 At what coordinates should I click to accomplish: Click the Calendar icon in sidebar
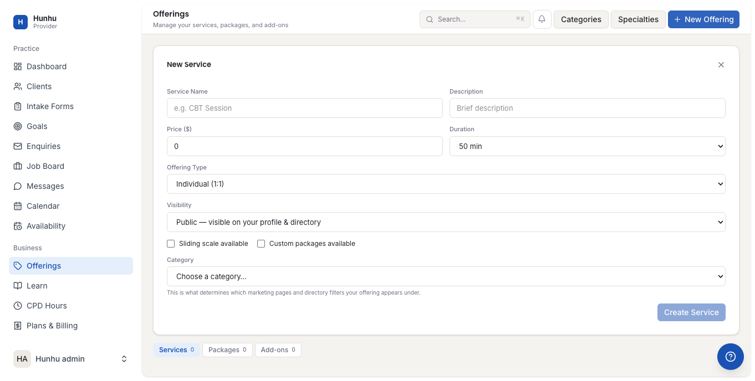point(18,206)
